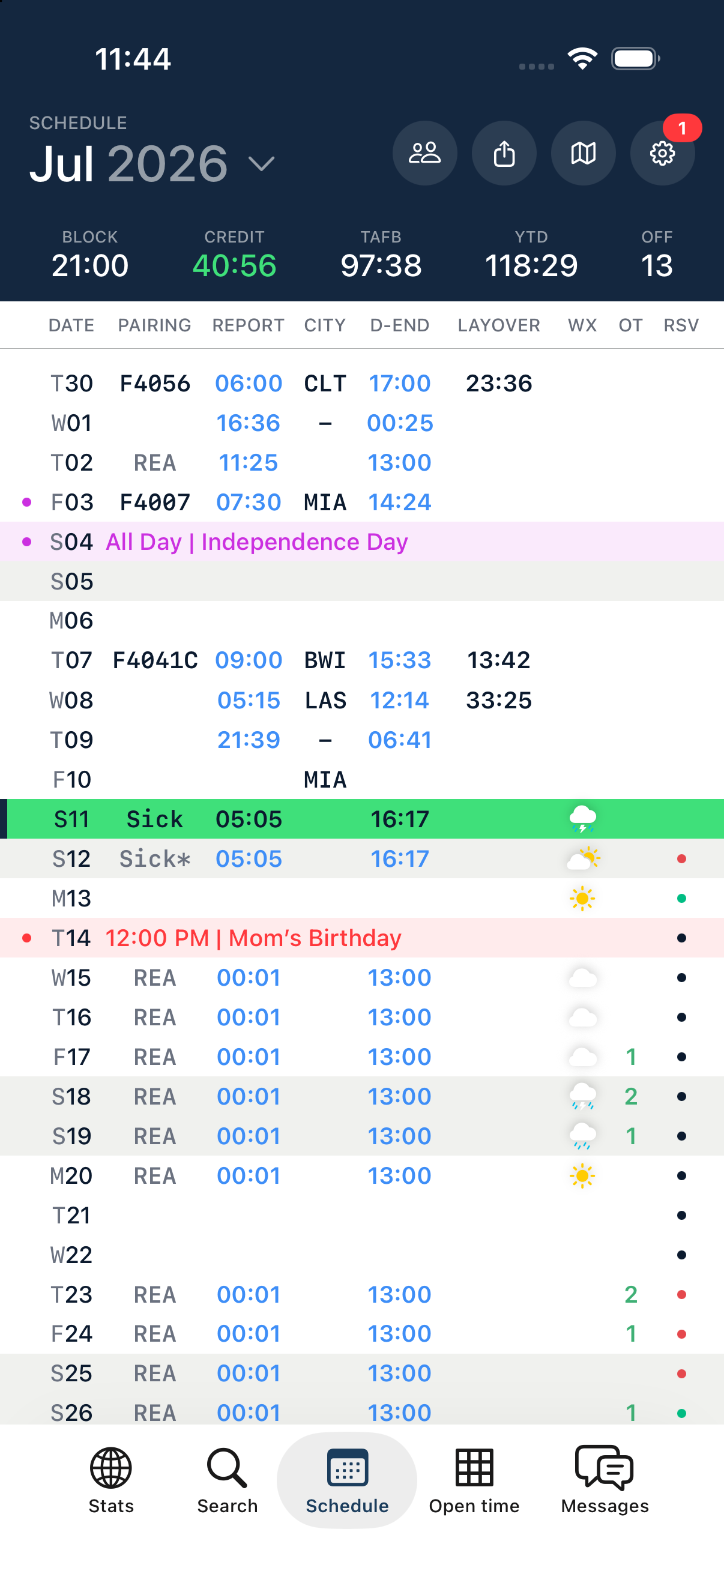The height and width of the screenshot is (1574, 724).
Task: Tap sunny weather icon on M20
Action: 582,1175
